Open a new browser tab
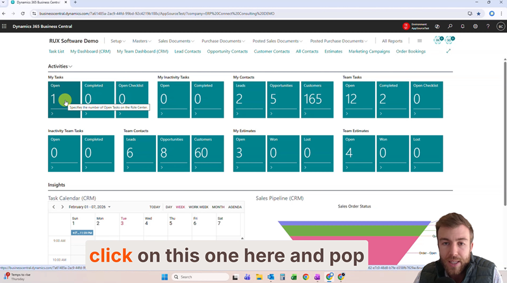This screenshot has height=283, width=507. [x=75, y=2]
